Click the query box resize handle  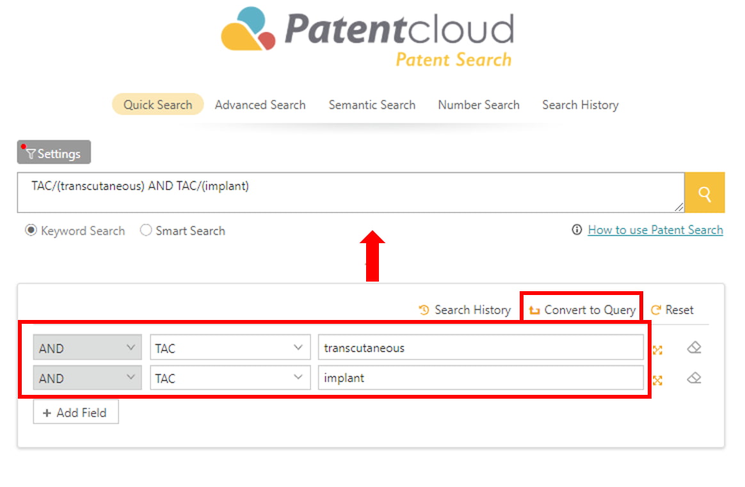click(x=679, y=207)
